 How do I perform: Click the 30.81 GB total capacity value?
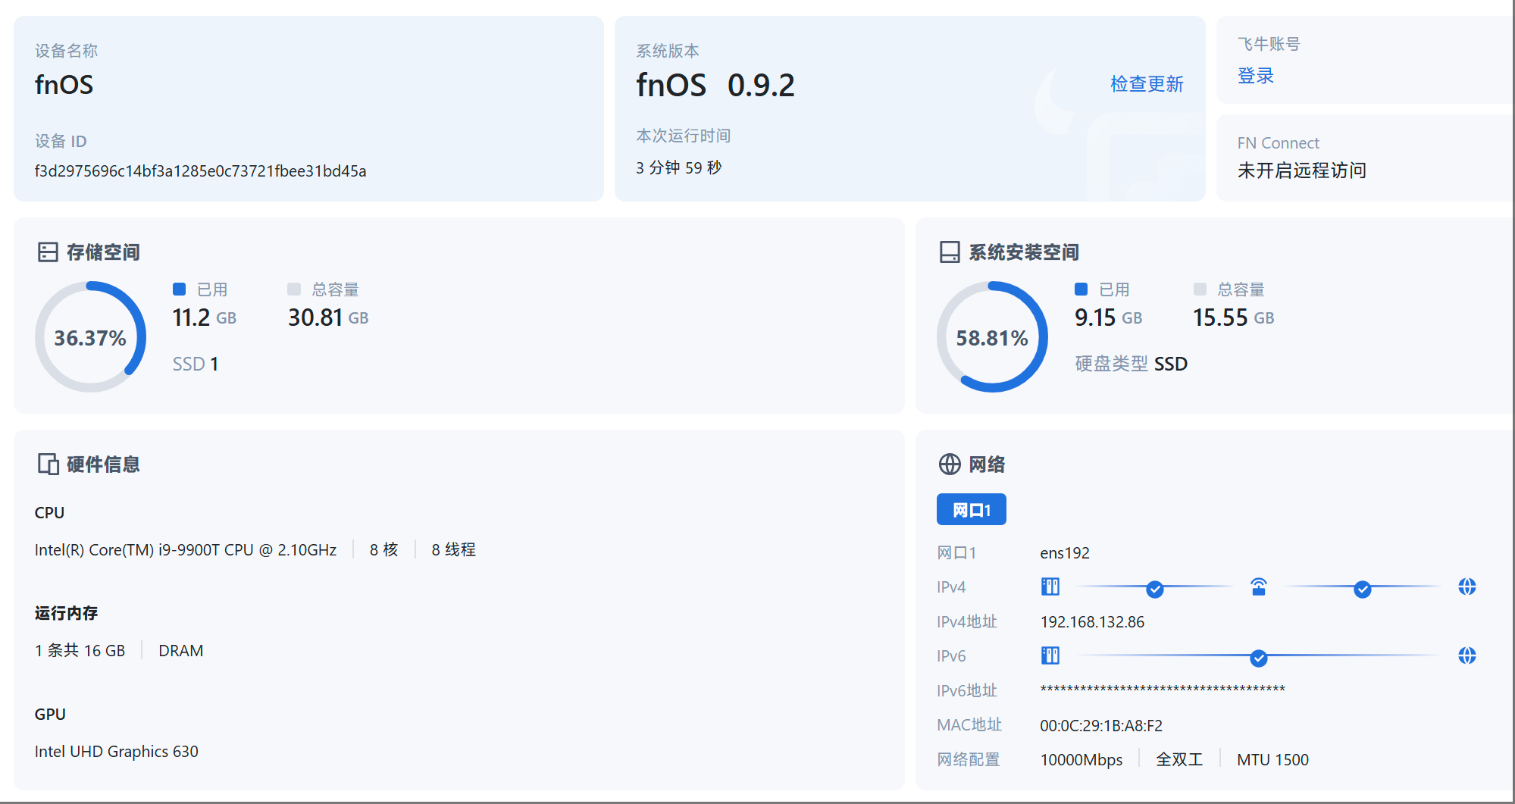pyautogui.click(x=328, y=318)
